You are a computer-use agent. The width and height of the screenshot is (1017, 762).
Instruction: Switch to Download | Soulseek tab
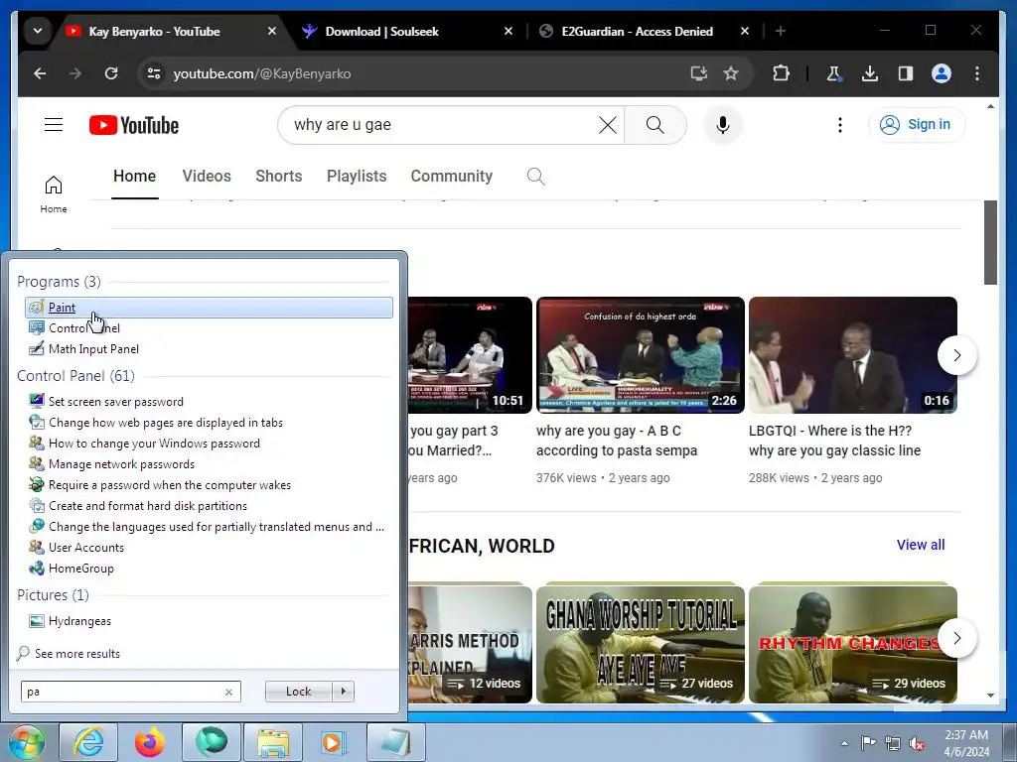point(382,31)
